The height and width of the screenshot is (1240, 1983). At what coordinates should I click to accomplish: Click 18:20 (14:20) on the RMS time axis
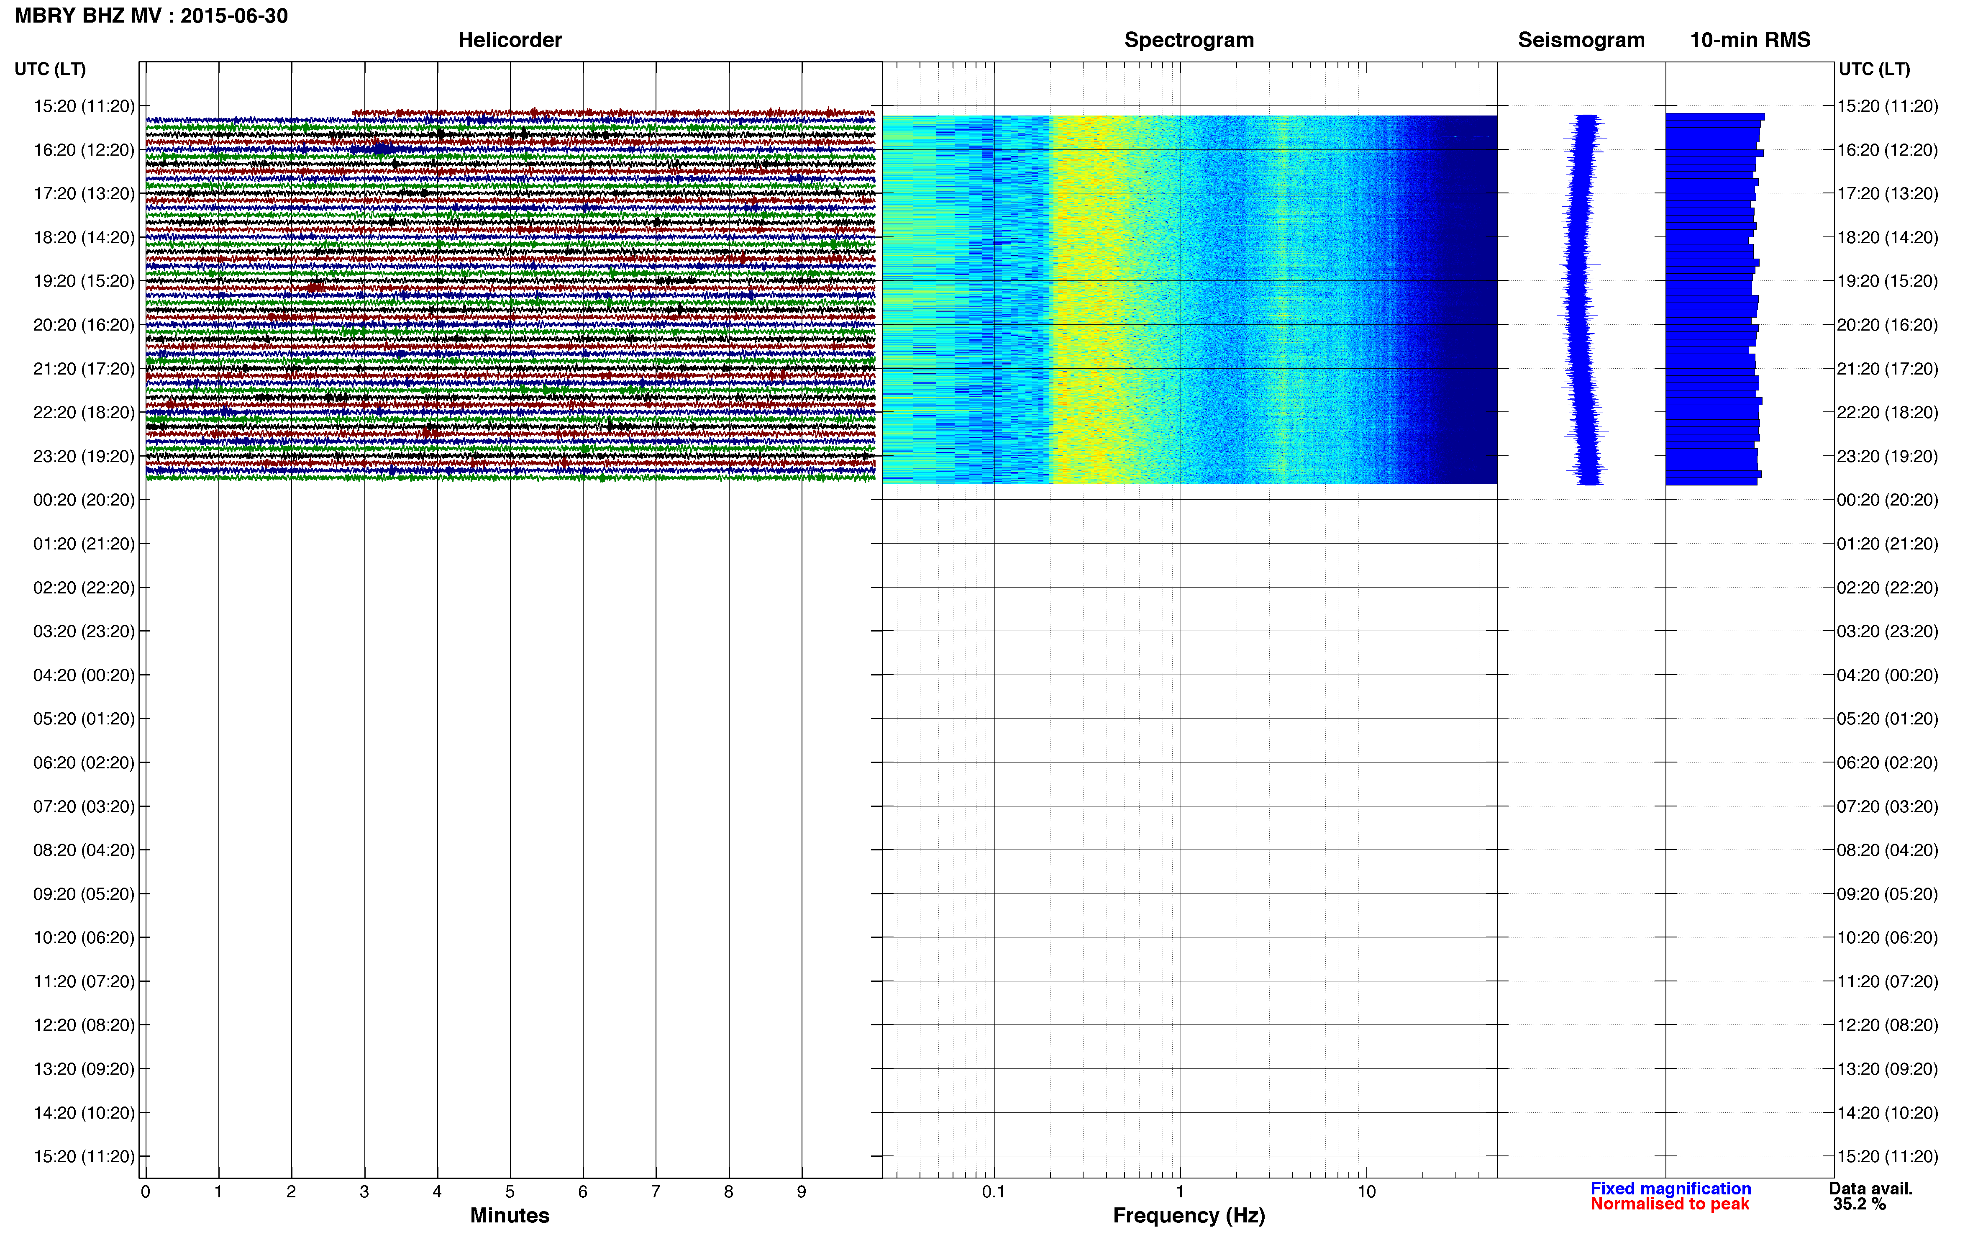point(1888,238)
